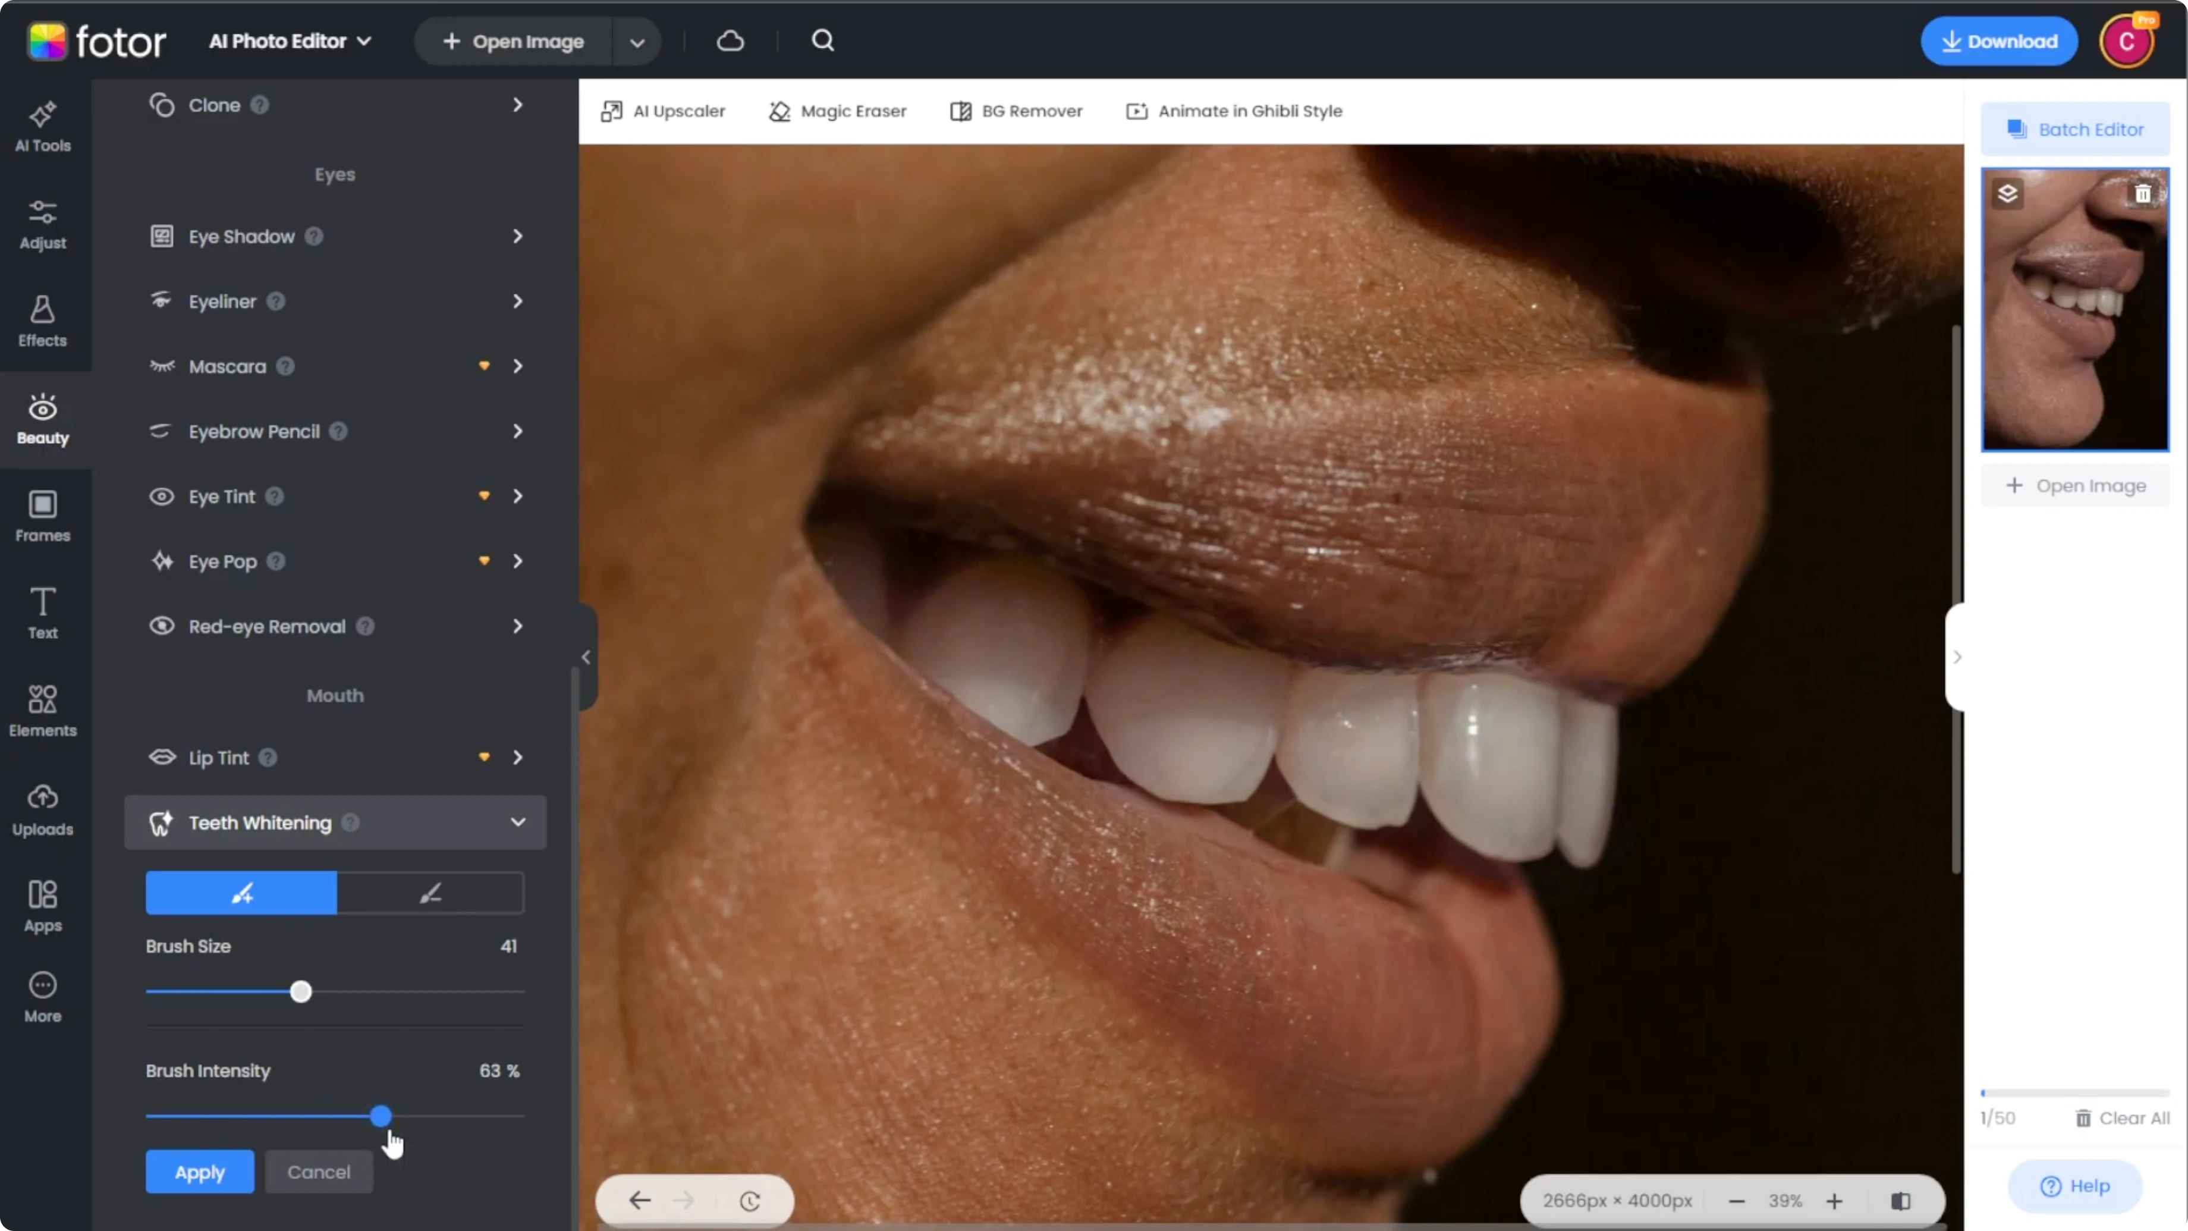Open the AI Upscaler tool
This screenshot has width=2188, height=1231.
point(662,111)
